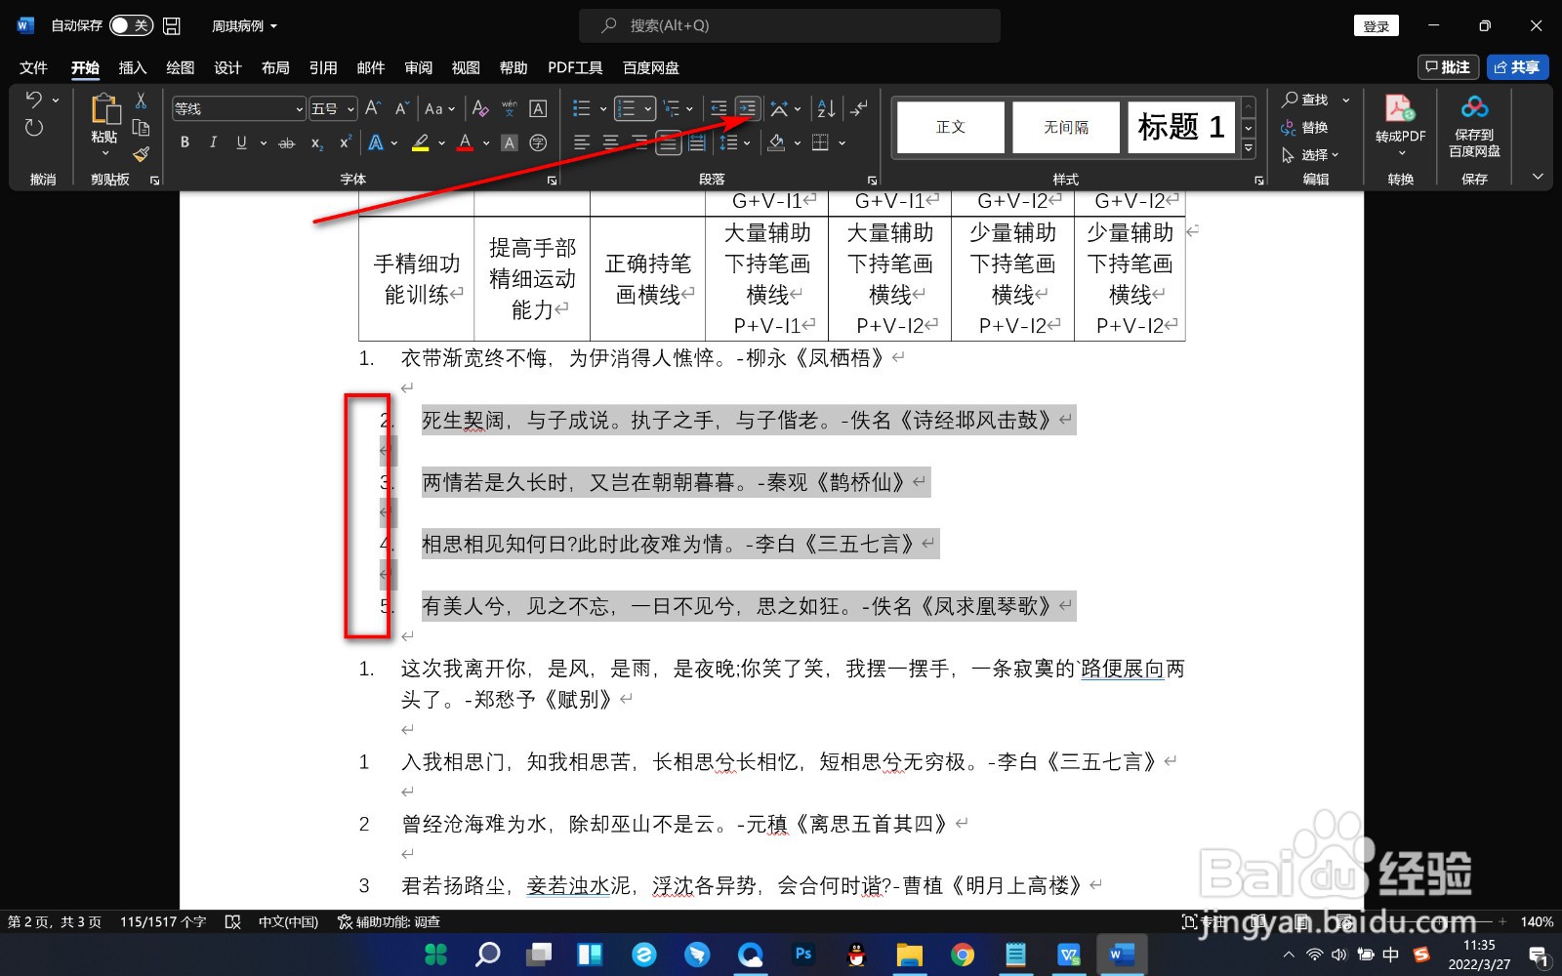This screenshot has height=976, width=1562.
Task: Click the increase indent icon
Action: tap(748, 108)
